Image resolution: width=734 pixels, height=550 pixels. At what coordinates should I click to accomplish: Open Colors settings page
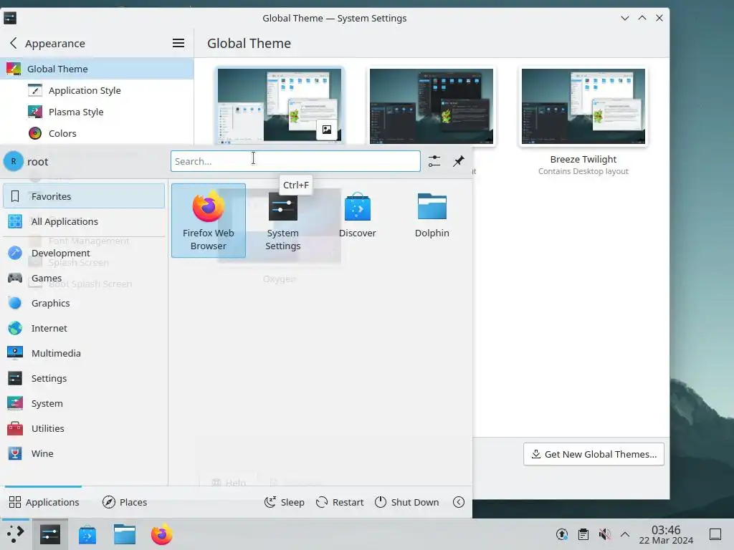coord(97,133)
